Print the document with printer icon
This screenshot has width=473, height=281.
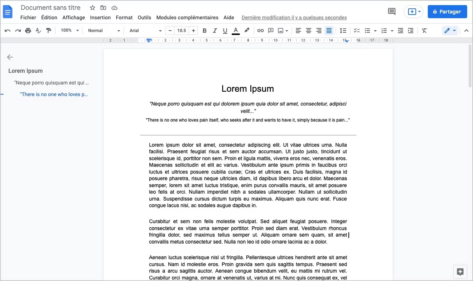pos(28,30)
